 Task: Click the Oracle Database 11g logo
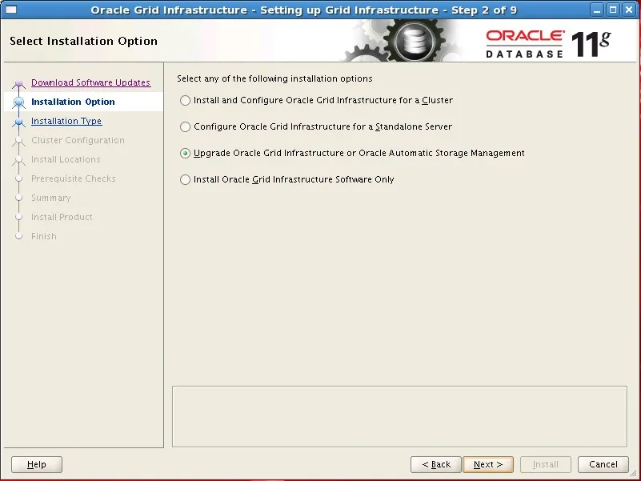pyautogui.click(x=548, y=43)
